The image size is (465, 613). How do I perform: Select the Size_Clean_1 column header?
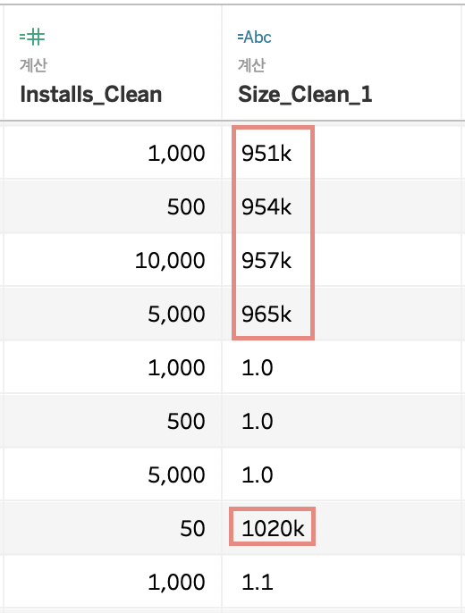(305, 95)
